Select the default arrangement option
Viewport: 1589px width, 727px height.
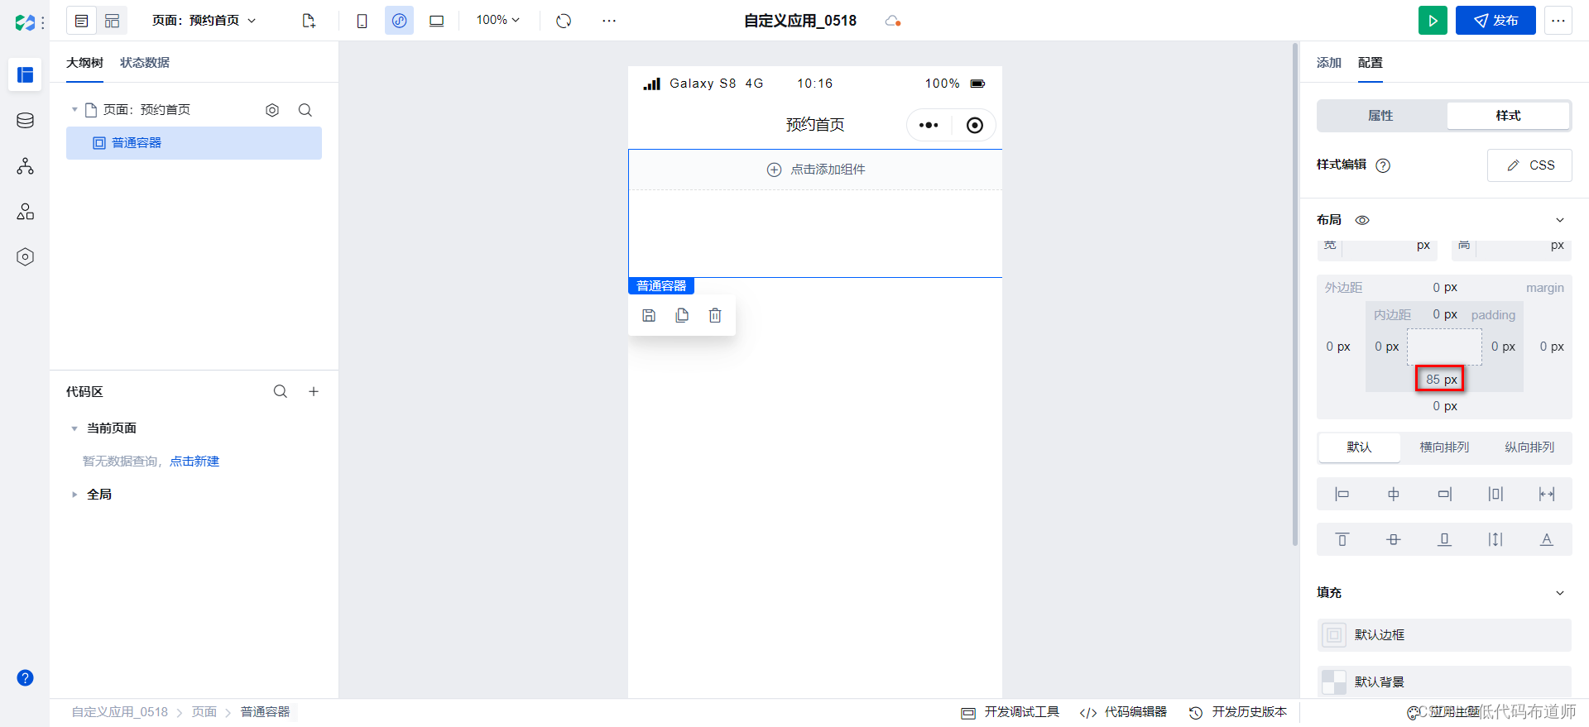tap(1359, 447)
